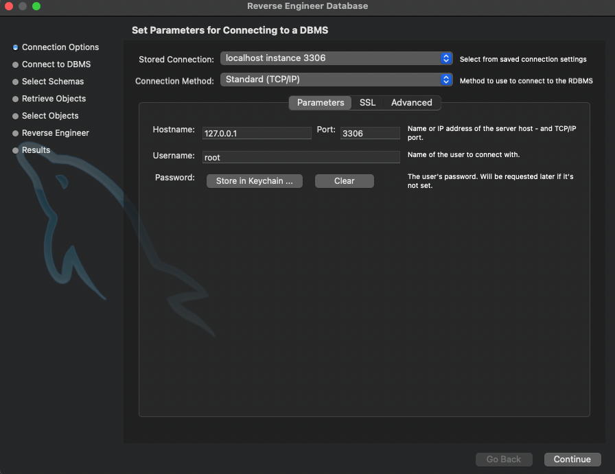Click the Select Schemas step bullet
The image size is (615, 474).
(x=15, y=82)
